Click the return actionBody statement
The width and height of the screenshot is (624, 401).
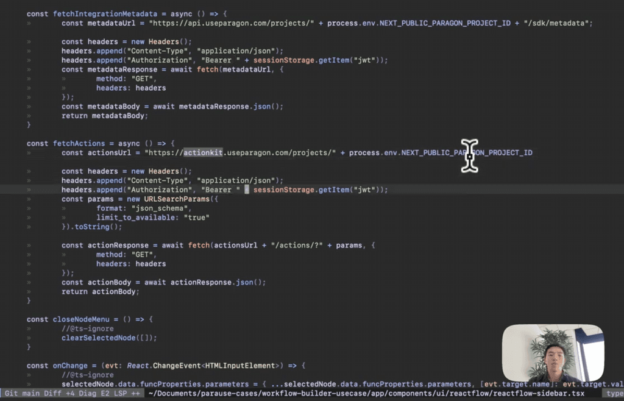(x=101, y=291)
